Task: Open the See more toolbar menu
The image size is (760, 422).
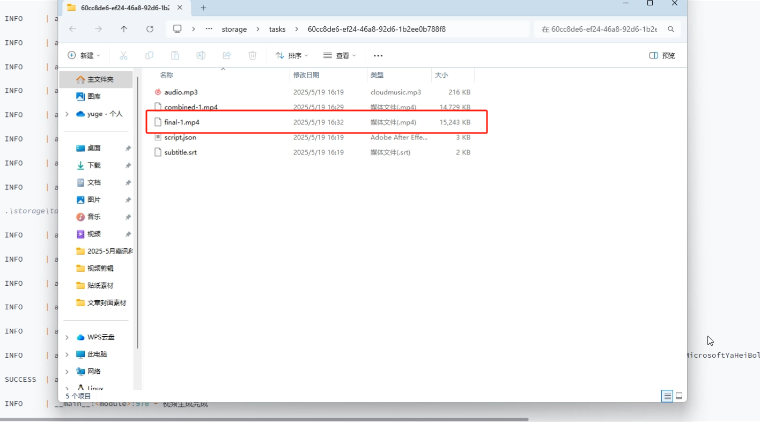Action: click(378, 55)
